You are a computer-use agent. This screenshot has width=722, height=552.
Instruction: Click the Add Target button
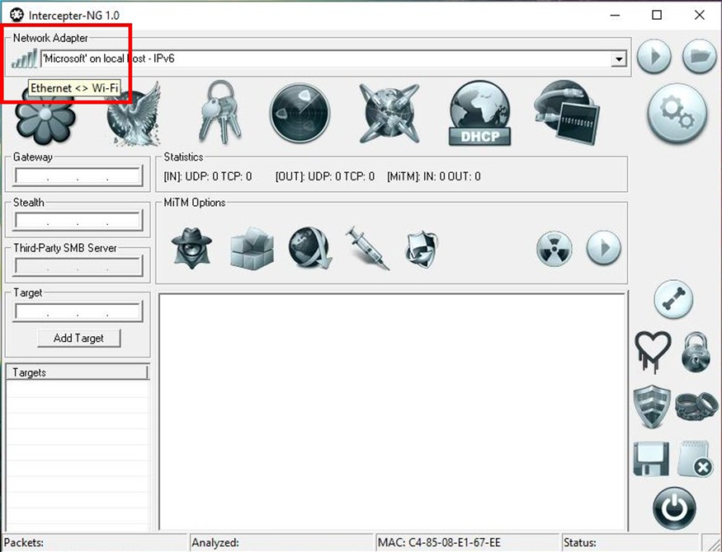click(x=78, y=339)
